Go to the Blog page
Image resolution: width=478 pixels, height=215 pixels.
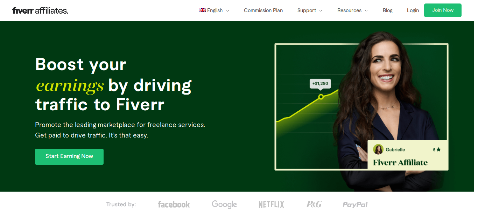388,10
